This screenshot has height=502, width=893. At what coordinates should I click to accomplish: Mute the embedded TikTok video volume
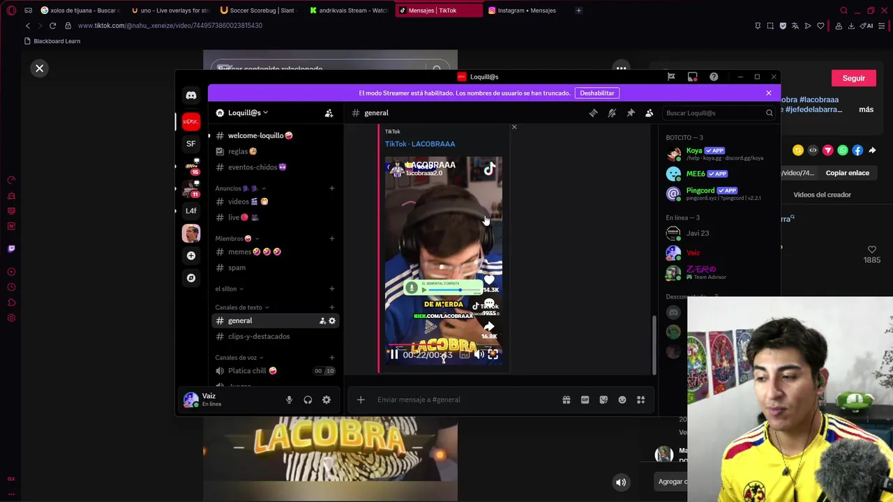click(479, 354)
